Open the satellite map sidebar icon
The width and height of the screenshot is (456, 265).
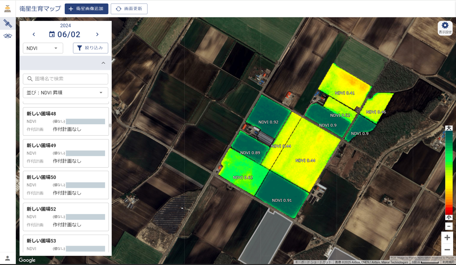(8, 23)
